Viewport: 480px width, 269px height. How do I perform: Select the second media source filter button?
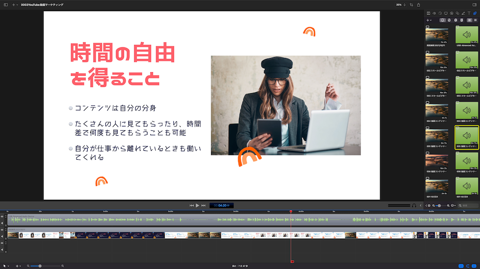pos(449,20)
